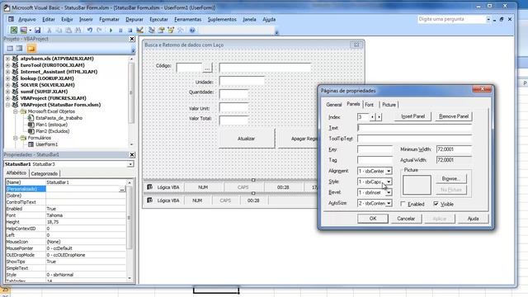Toggle the Visible checkbox

click(436, 204)
